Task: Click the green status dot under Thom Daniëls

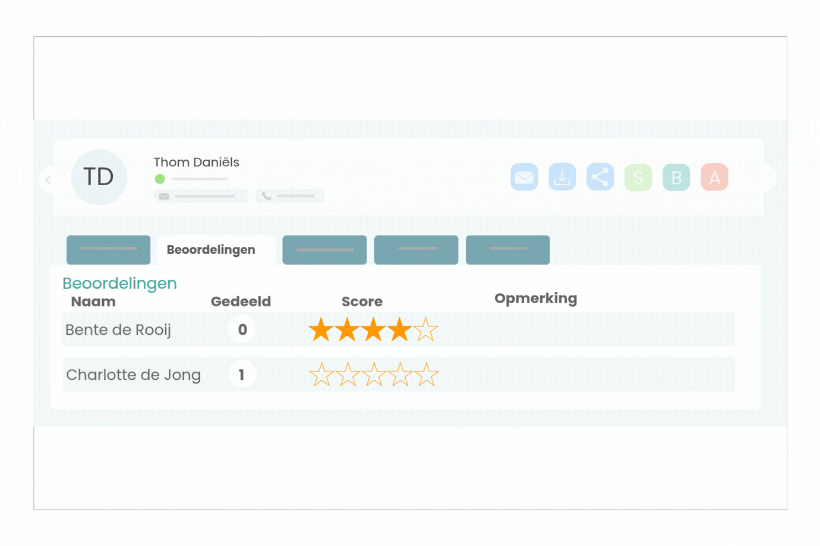Action: (x=160, y=179)
